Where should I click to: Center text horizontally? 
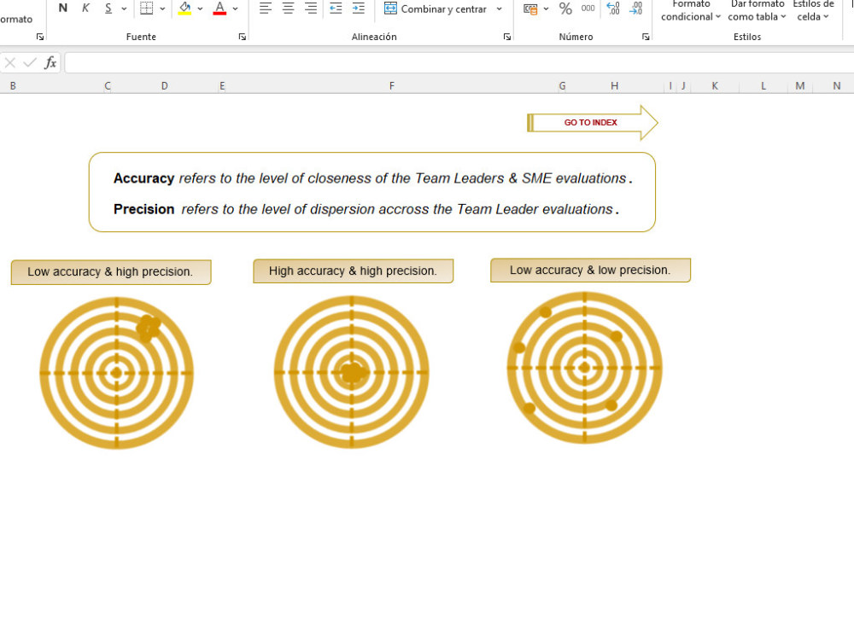(x=288, y=9)
